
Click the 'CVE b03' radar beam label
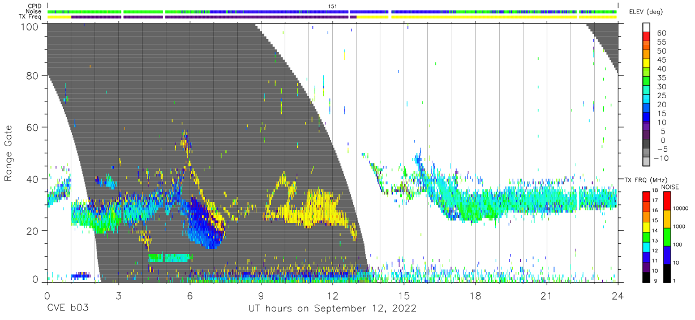click(x=67, y=309)
